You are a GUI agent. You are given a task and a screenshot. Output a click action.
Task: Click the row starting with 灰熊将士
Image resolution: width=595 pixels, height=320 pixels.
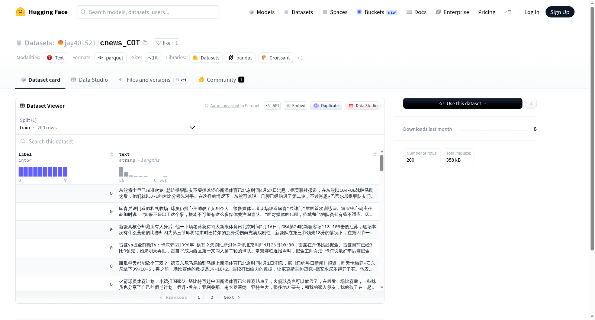click(197, 193)
